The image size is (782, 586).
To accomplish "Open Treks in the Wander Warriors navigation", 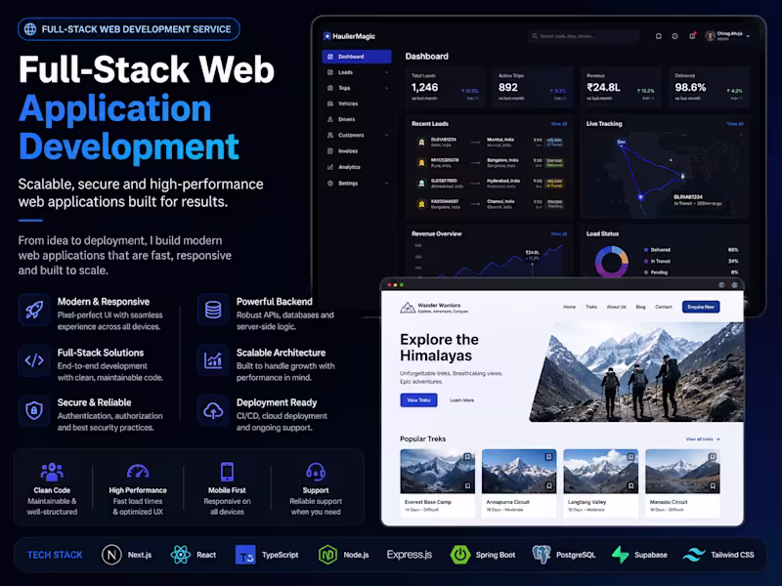I will [591, 307].
